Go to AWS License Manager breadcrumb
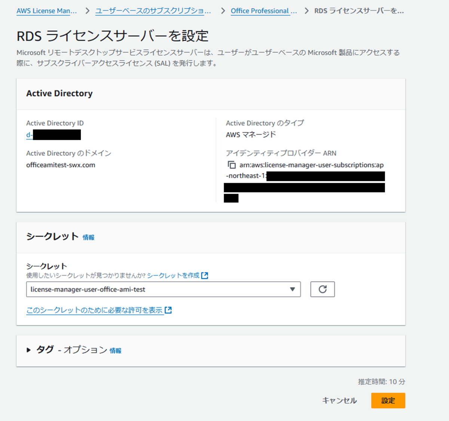Image resolution: width=449 pixels, height=421 pixels. point(47,11)
